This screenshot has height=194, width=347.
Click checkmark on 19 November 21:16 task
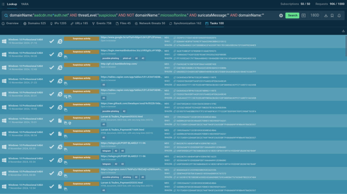(x=52, y=41)
